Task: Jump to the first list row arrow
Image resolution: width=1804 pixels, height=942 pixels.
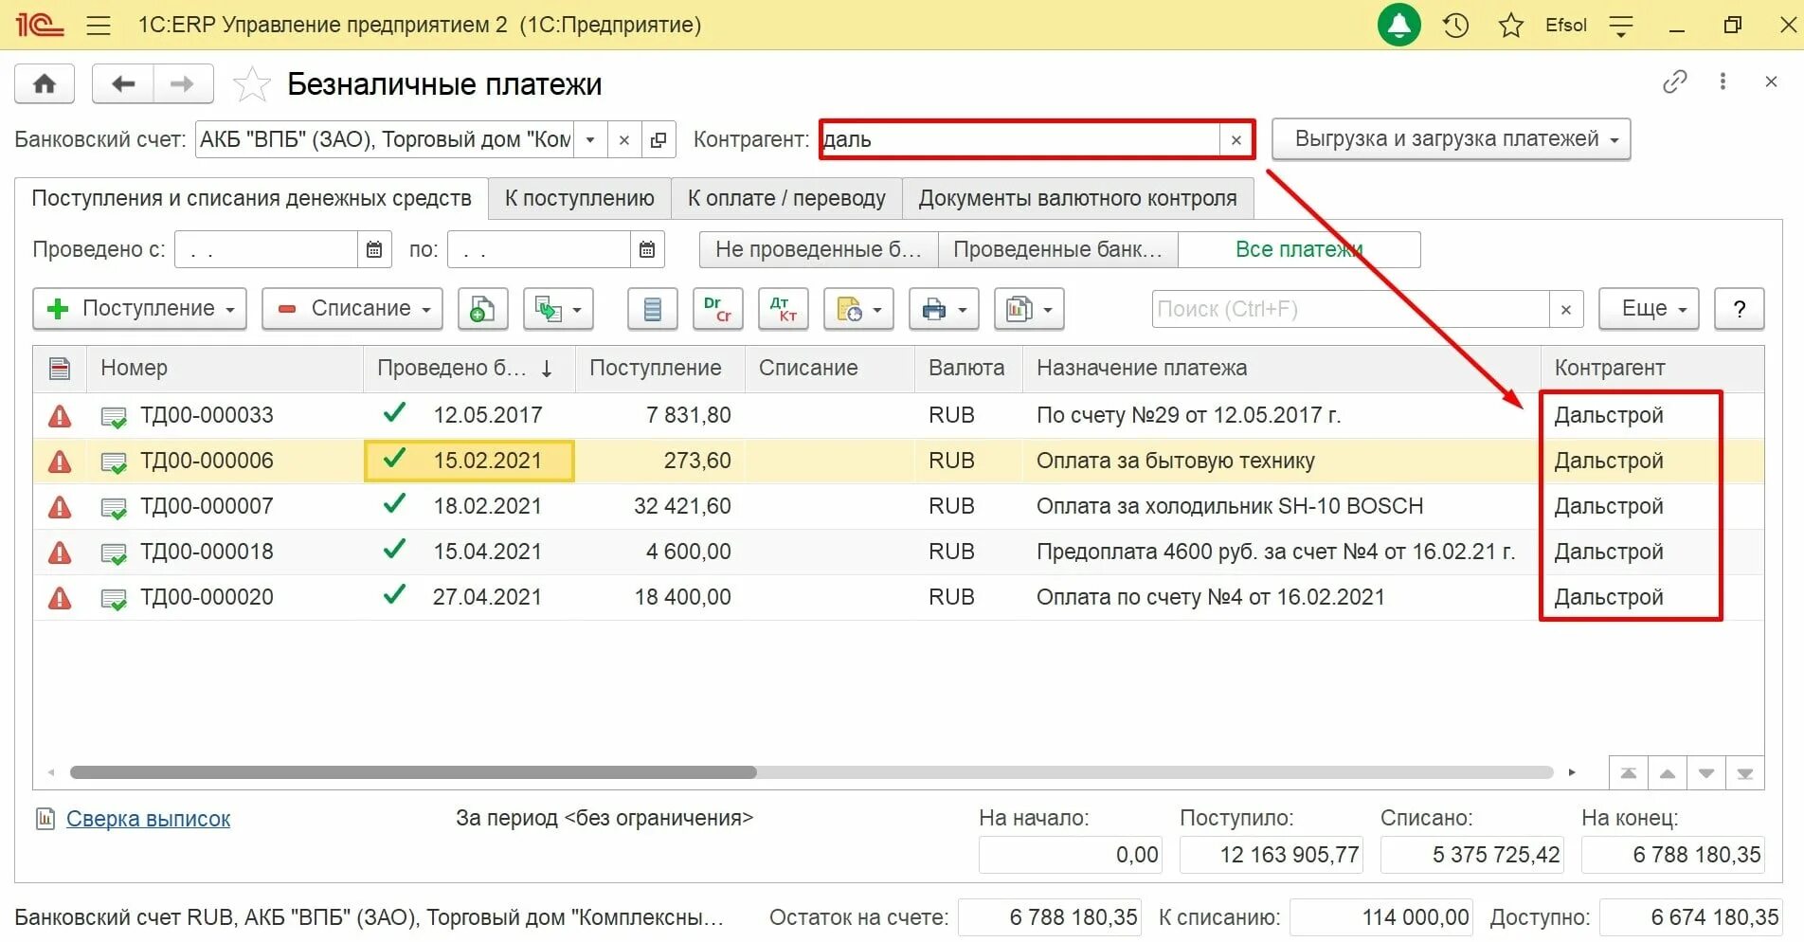Action: point(1629,773)
